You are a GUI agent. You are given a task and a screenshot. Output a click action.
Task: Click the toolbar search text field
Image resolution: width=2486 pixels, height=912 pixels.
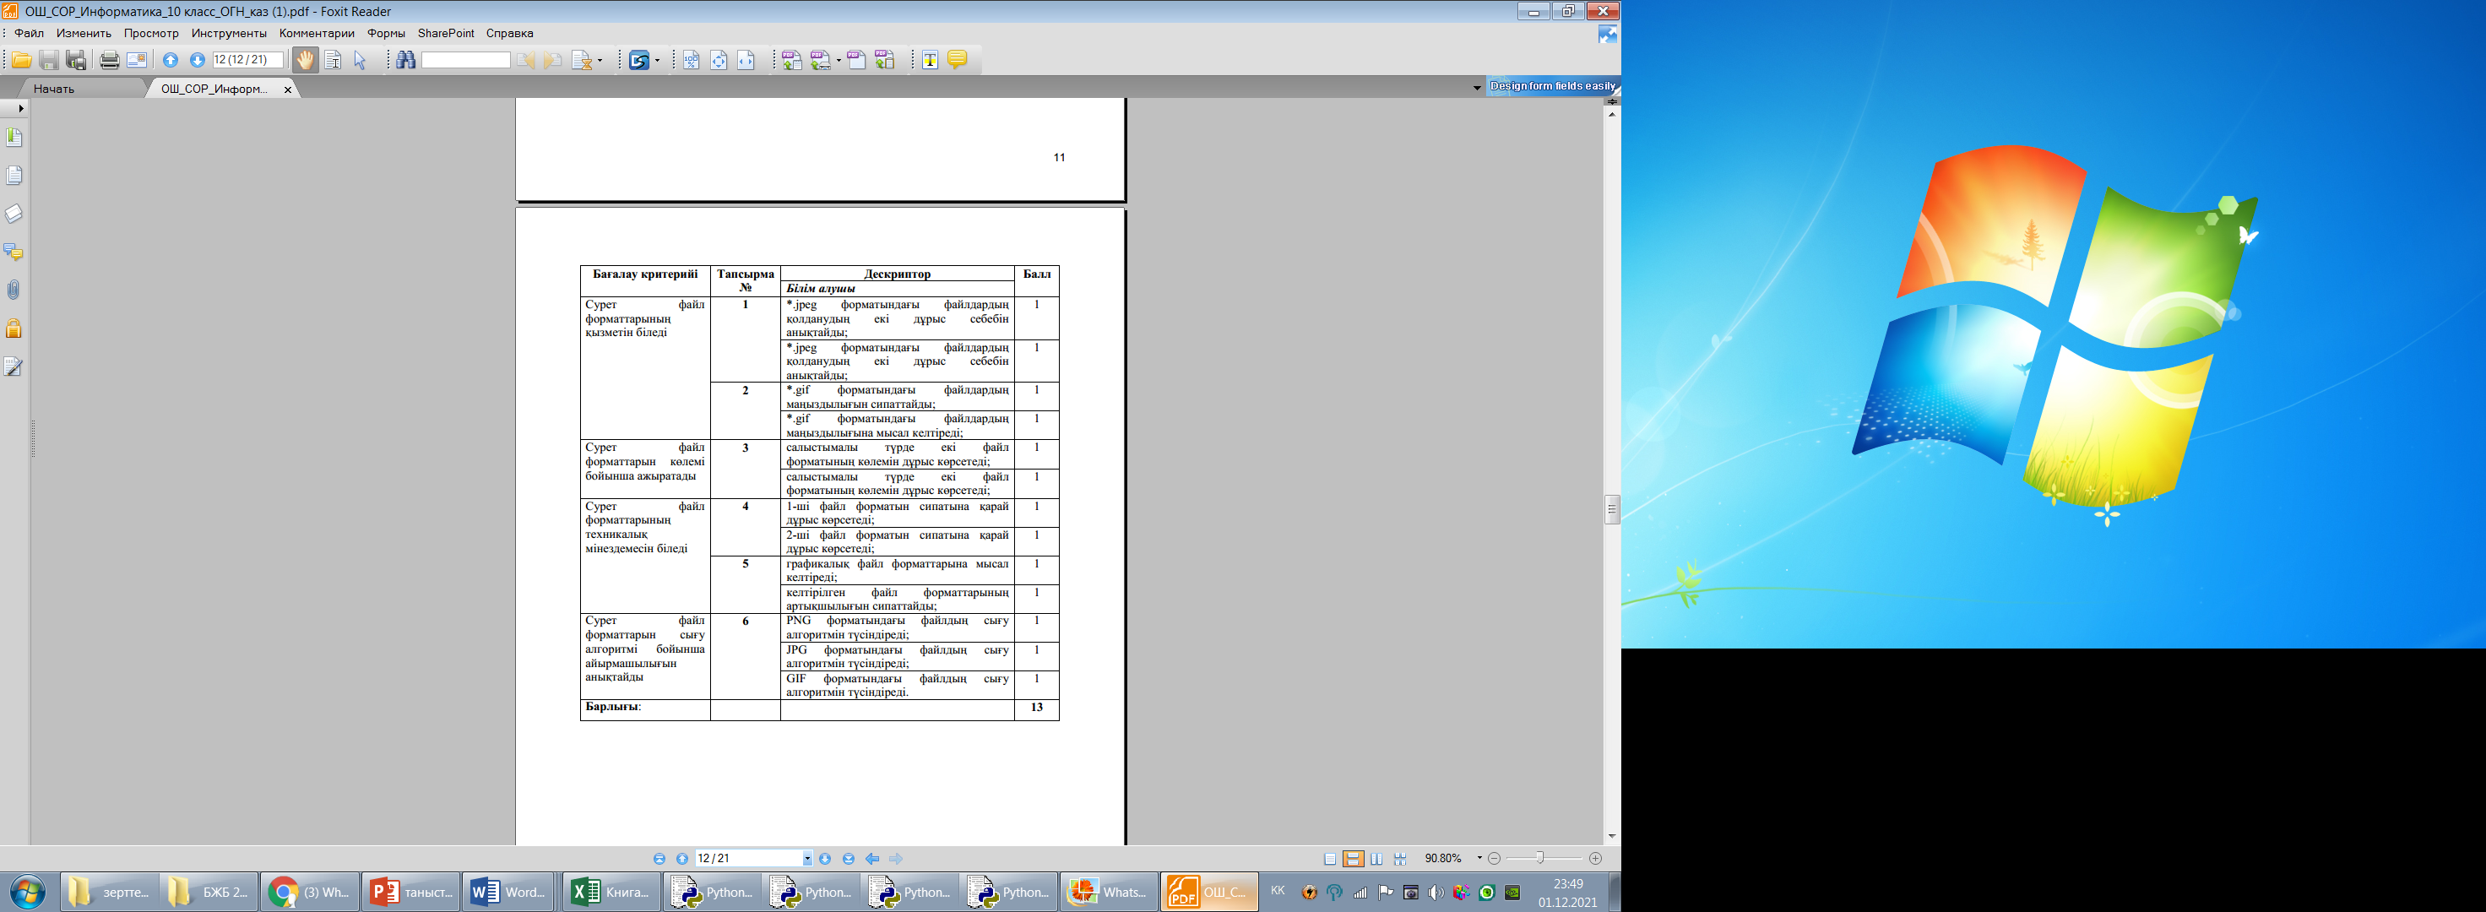click(465, 61)
